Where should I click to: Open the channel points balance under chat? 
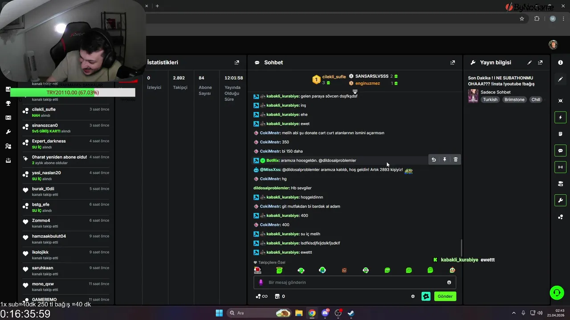[x=261, y=296]
